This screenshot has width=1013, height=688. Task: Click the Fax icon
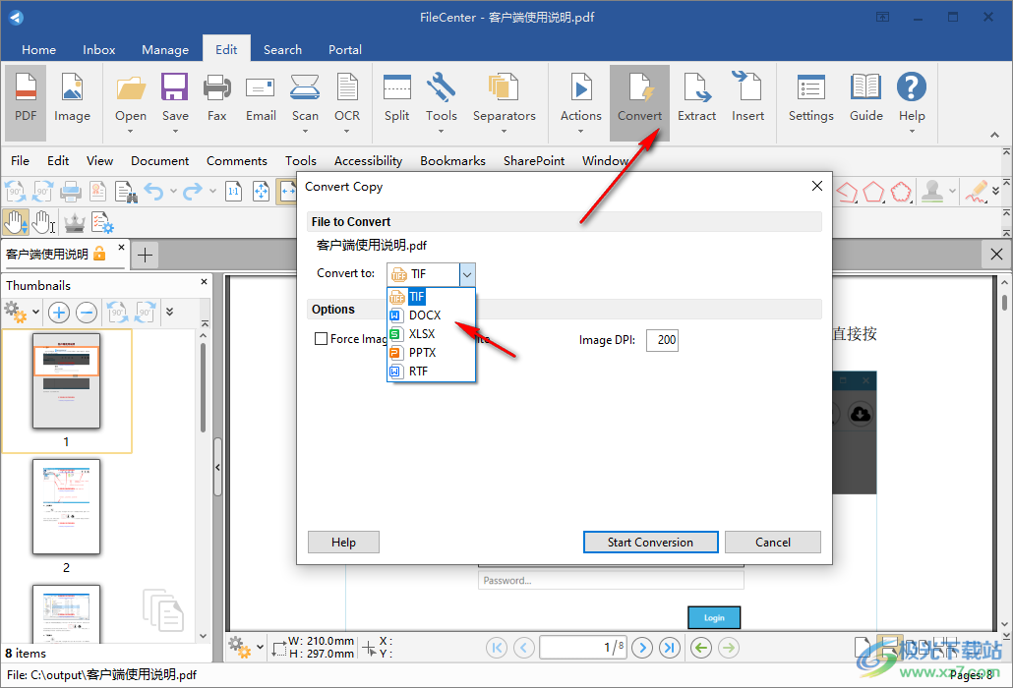coord(216,87)
